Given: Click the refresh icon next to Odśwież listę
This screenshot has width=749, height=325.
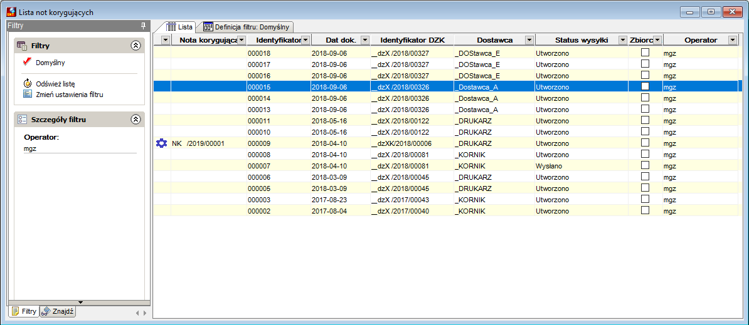Looking at the screenshot, I should pyautogui.click(x=27, y=83).
